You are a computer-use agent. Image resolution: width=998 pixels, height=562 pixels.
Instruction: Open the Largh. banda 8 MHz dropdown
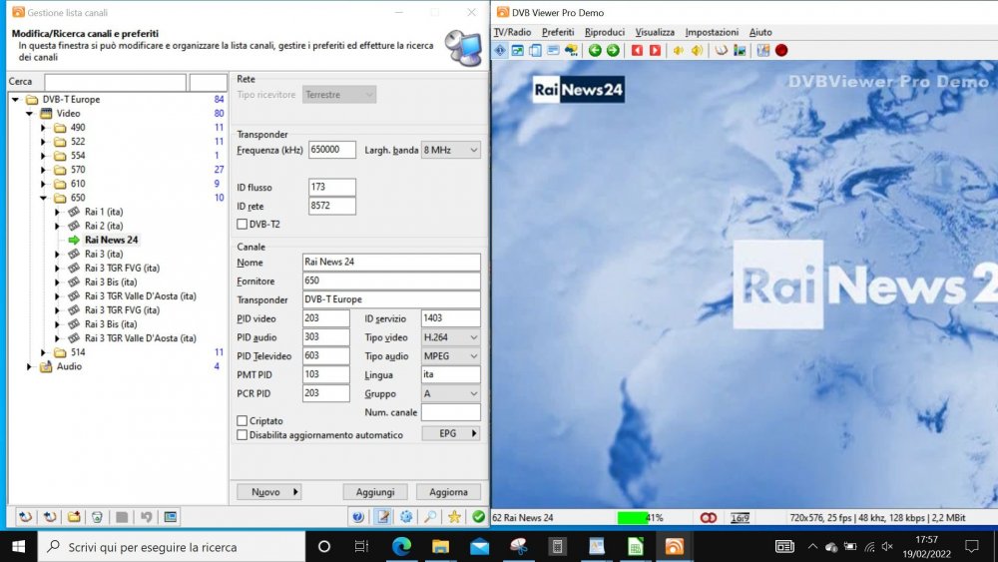[451, 150]
